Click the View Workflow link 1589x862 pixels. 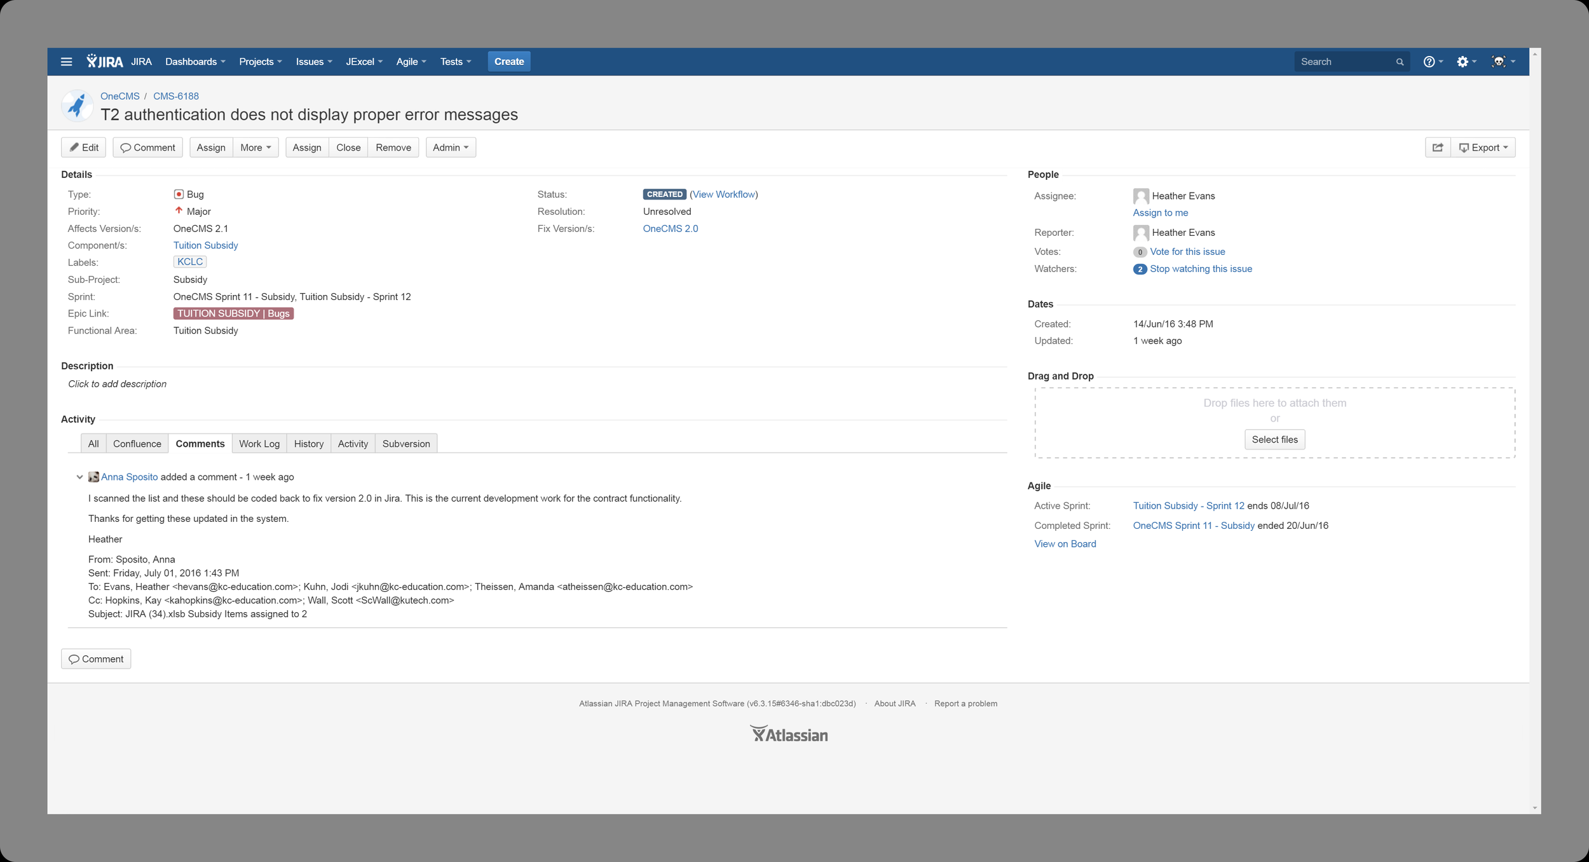[723, 195]
